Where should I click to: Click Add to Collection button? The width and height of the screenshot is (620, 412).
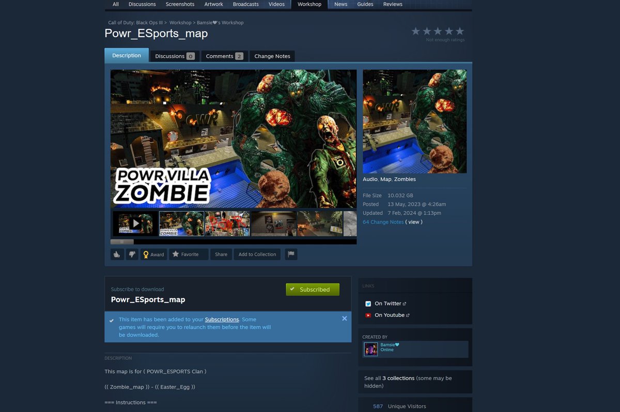pyautogui.click(x=257, y=254)
